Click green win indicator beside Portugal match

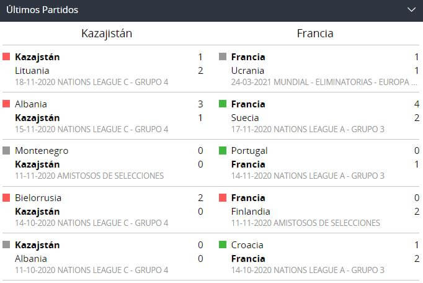click(223, 151)
